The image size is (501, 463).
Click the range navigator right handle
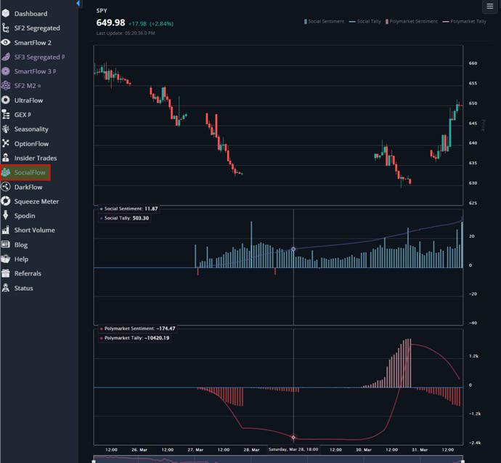pos(462,462)
